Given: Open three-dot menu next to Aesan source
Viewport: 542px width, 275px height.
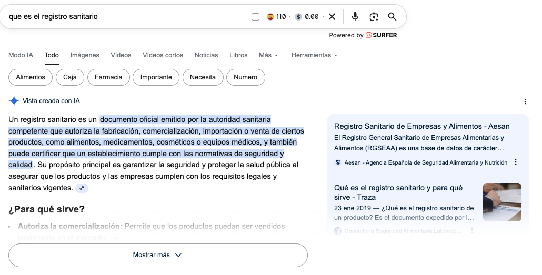Looking at the screenshot, I should (516, 162).
